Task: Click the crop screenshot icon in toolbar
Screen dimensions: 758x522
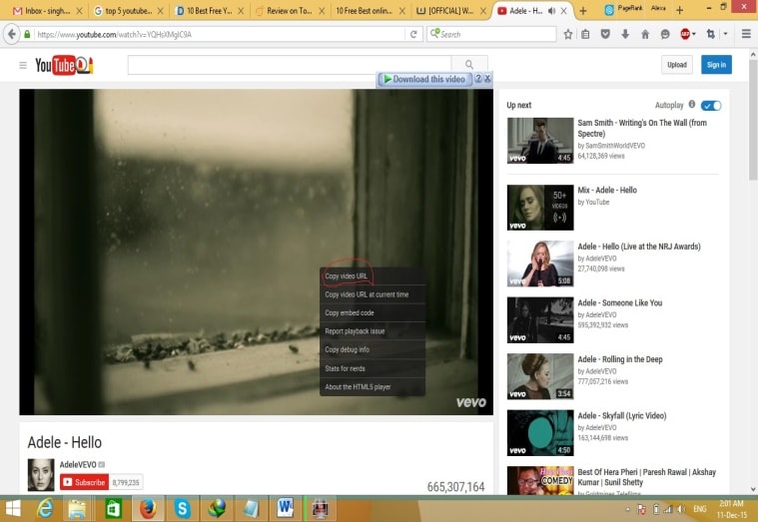Action: tap(711, 34)
